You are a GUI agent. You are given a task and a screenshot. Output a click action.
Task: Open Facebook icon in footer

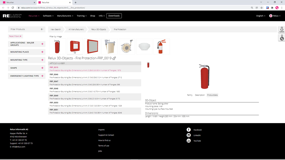[189, 130]
